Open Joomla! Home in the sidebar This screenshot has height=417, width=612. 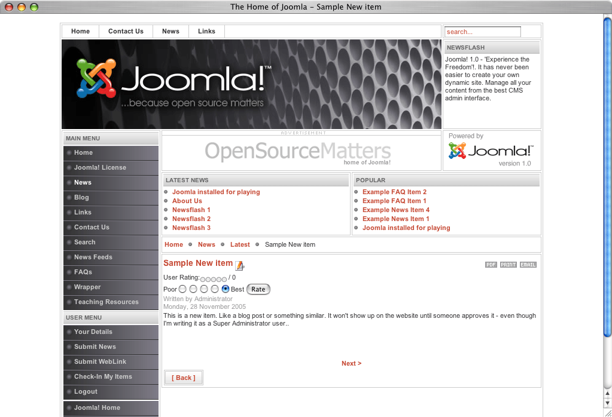click(x=111, y=408)
